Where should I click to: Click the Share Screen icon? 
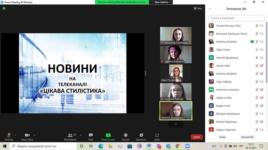108,136
